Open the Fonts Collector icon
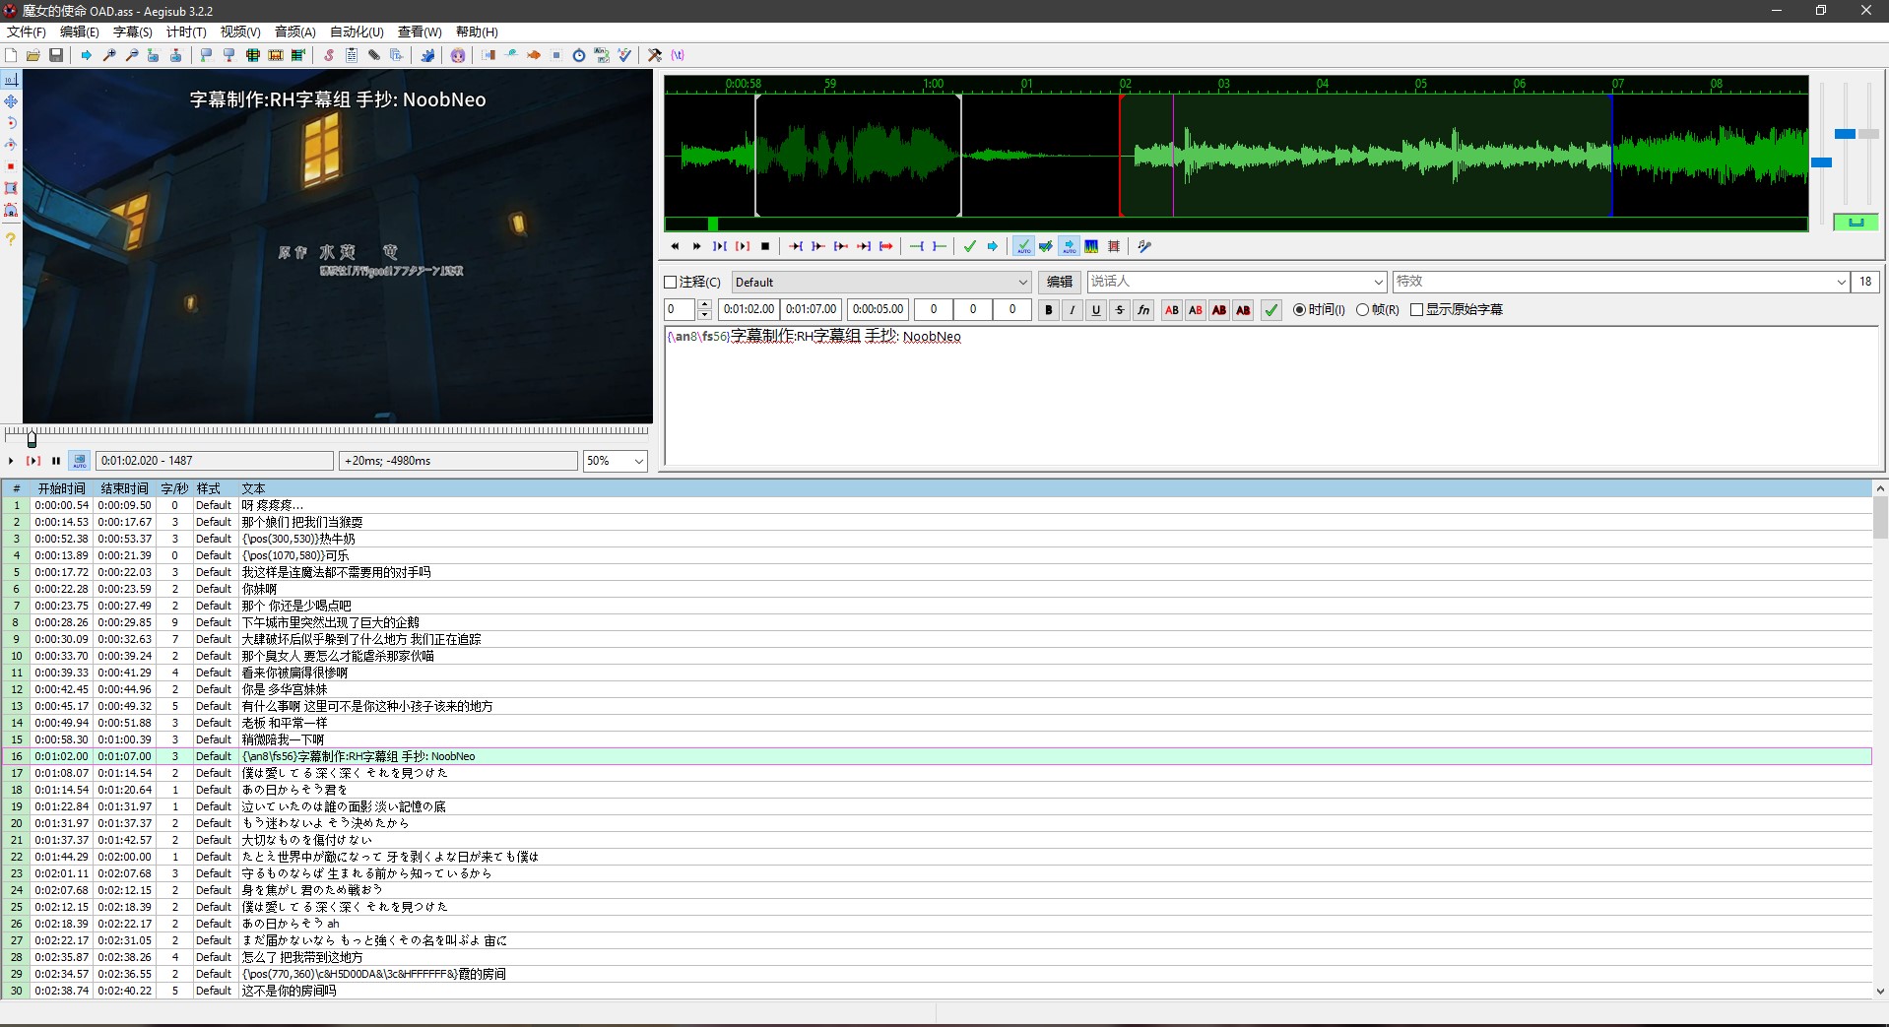The image size is (1889, 1027). [x=397, y=55]
